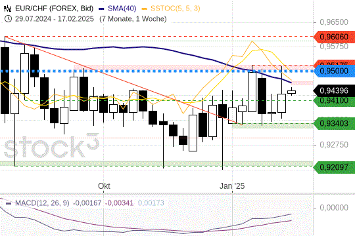This screenshot has width=355, height=236.
Task: Click the clock icon beside date range
Action: [x=8, y=19]
